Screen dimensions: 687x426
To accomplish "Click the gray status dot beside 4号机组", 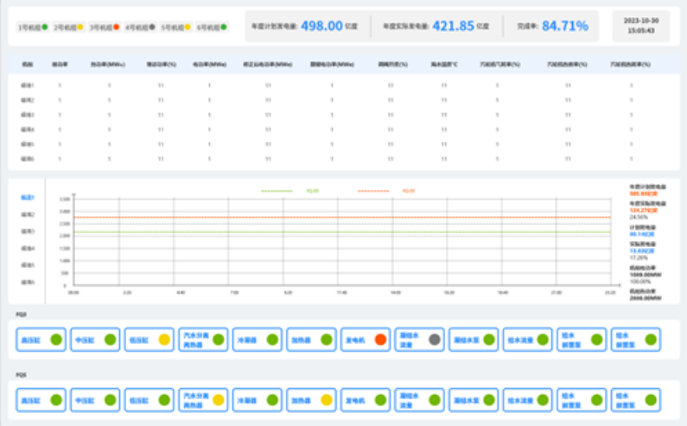I will pos(152,27).
